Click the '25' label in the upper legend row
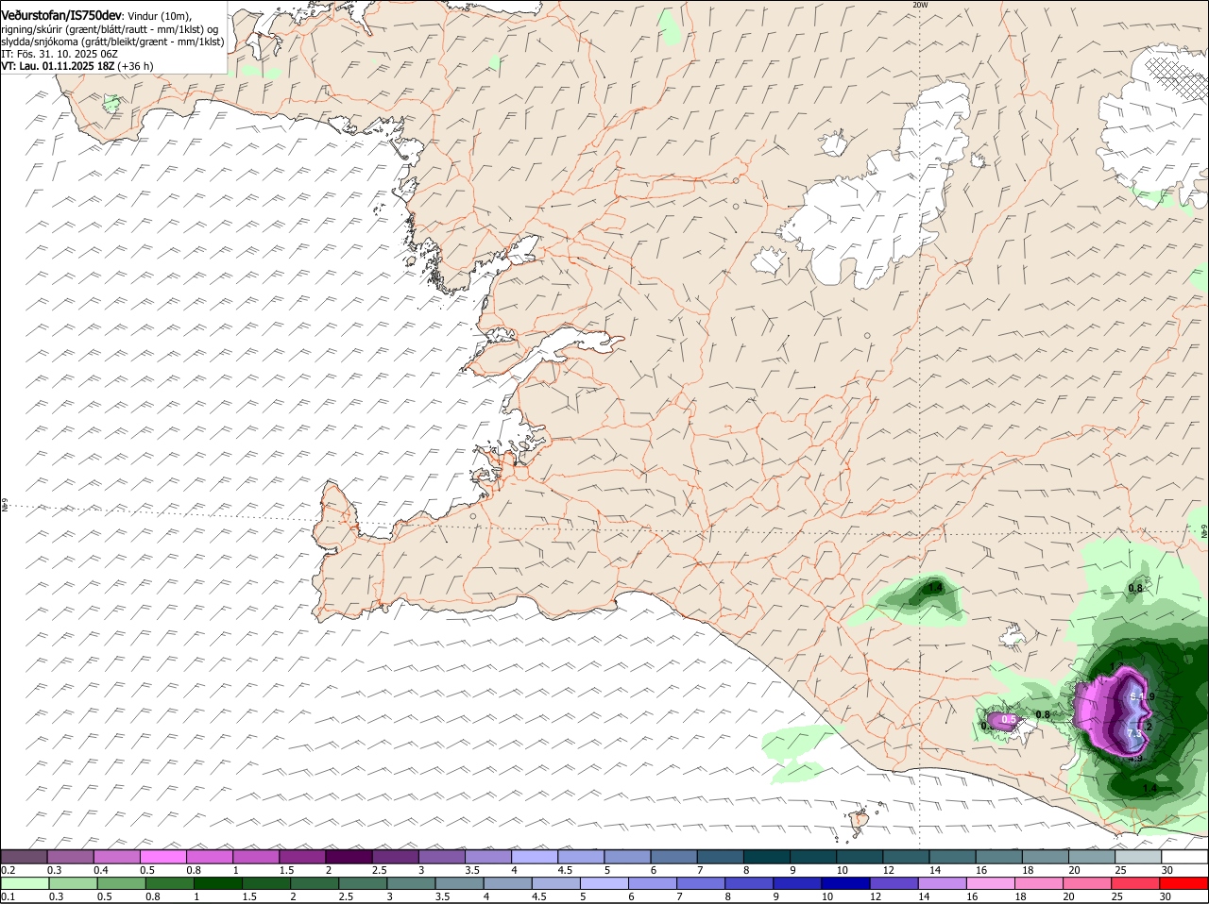Viewport: 1209px width, 904px height. (1121, 869)
